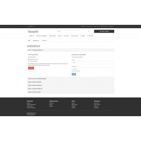Screen dimensions: 141x141
Task: Click into the Search text box
Action: pyautogui.click(x=71, y=31)
